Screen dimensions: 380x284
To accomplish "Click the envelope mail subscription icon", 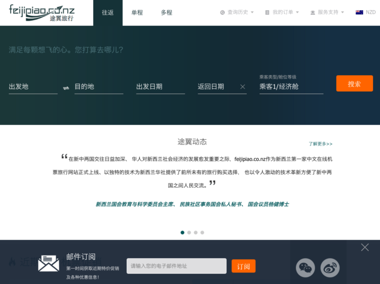I will (49, 263).
